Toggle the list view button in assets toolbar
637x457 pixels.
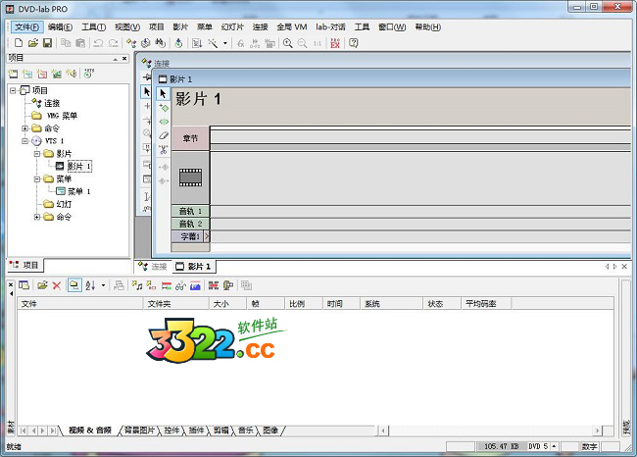click(73, 285)
